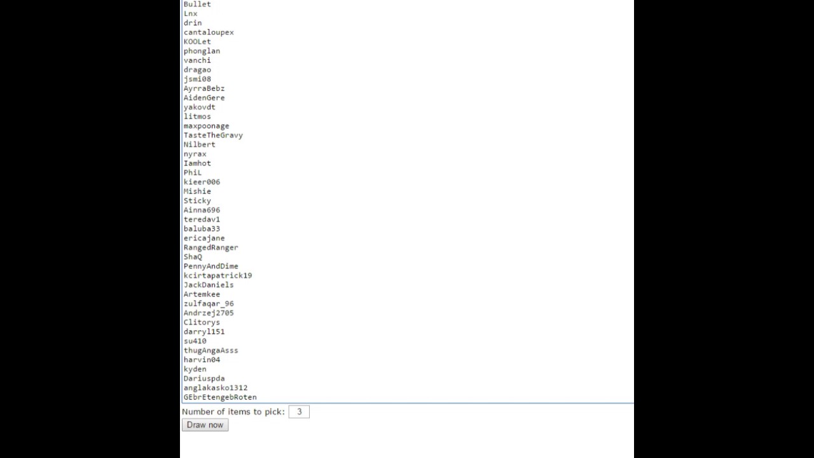This screenshot has height=458, width=814.
Task: Select the entry kcirtapatrick19
Action: pos(217,275)
